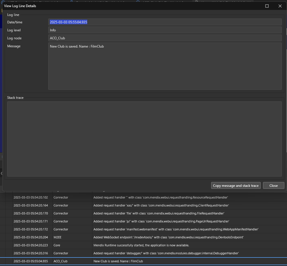Select the ACO_Club log node cell
287x266 pixels.
(61, 261)
